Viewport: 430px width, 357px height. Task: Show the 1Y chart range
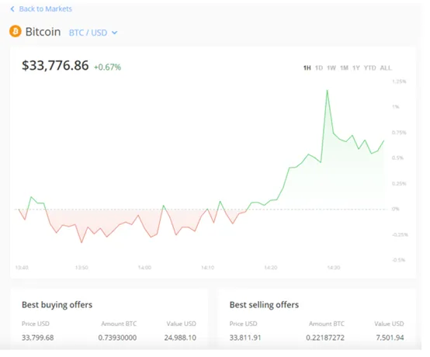[x=356, y=68]
